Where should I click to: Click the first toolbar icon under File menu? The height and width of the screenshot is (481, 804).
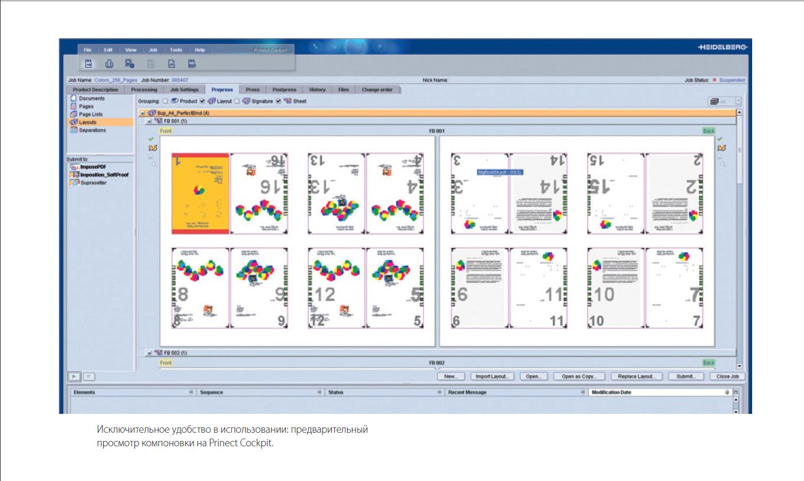point(88,64)
